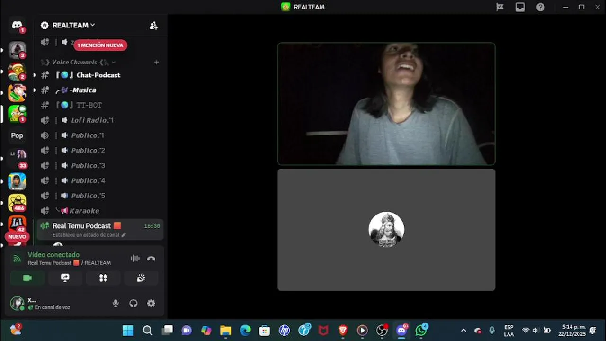
Task: Open Discord direct messages home icon
Action: (x=17, y=25)
